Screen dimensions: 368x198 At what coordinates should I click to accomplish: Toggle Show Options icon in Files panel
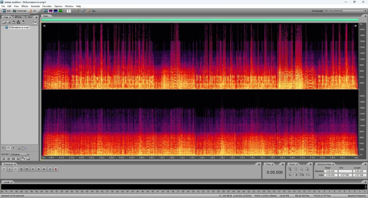point(34,22)
